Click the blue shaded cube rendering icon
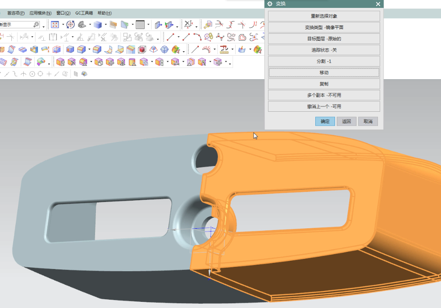The height and width of the screenshot is (308, 441). (x=98, y=25)
